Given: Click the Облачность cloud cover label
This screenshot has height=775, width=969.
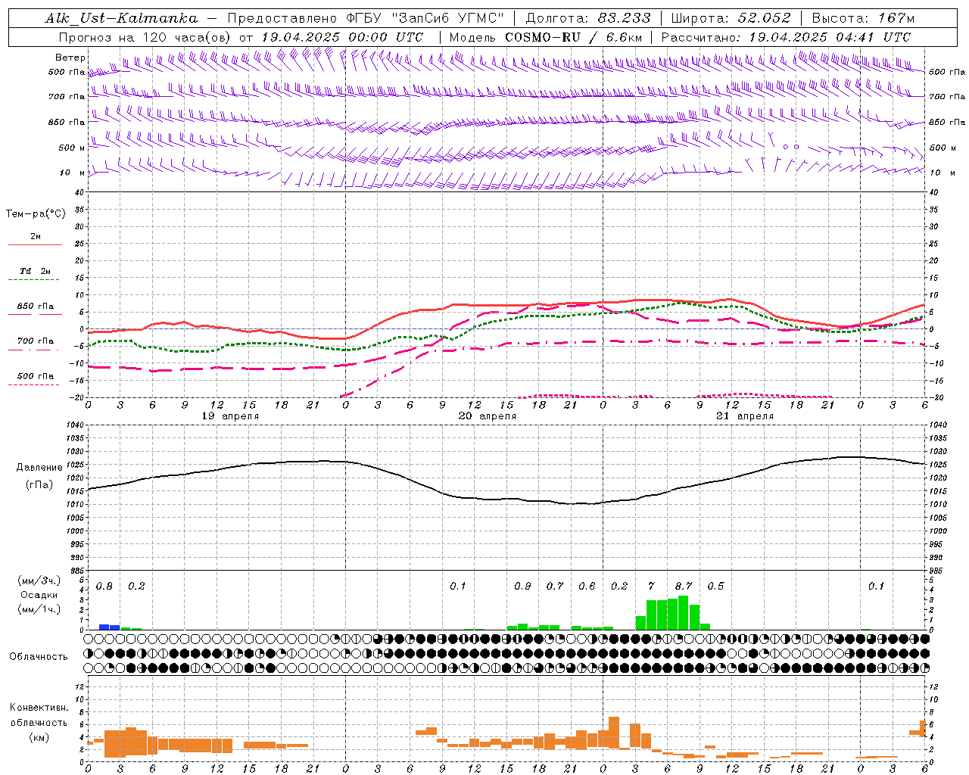Looking at the screenshot, I should (39, 657).
